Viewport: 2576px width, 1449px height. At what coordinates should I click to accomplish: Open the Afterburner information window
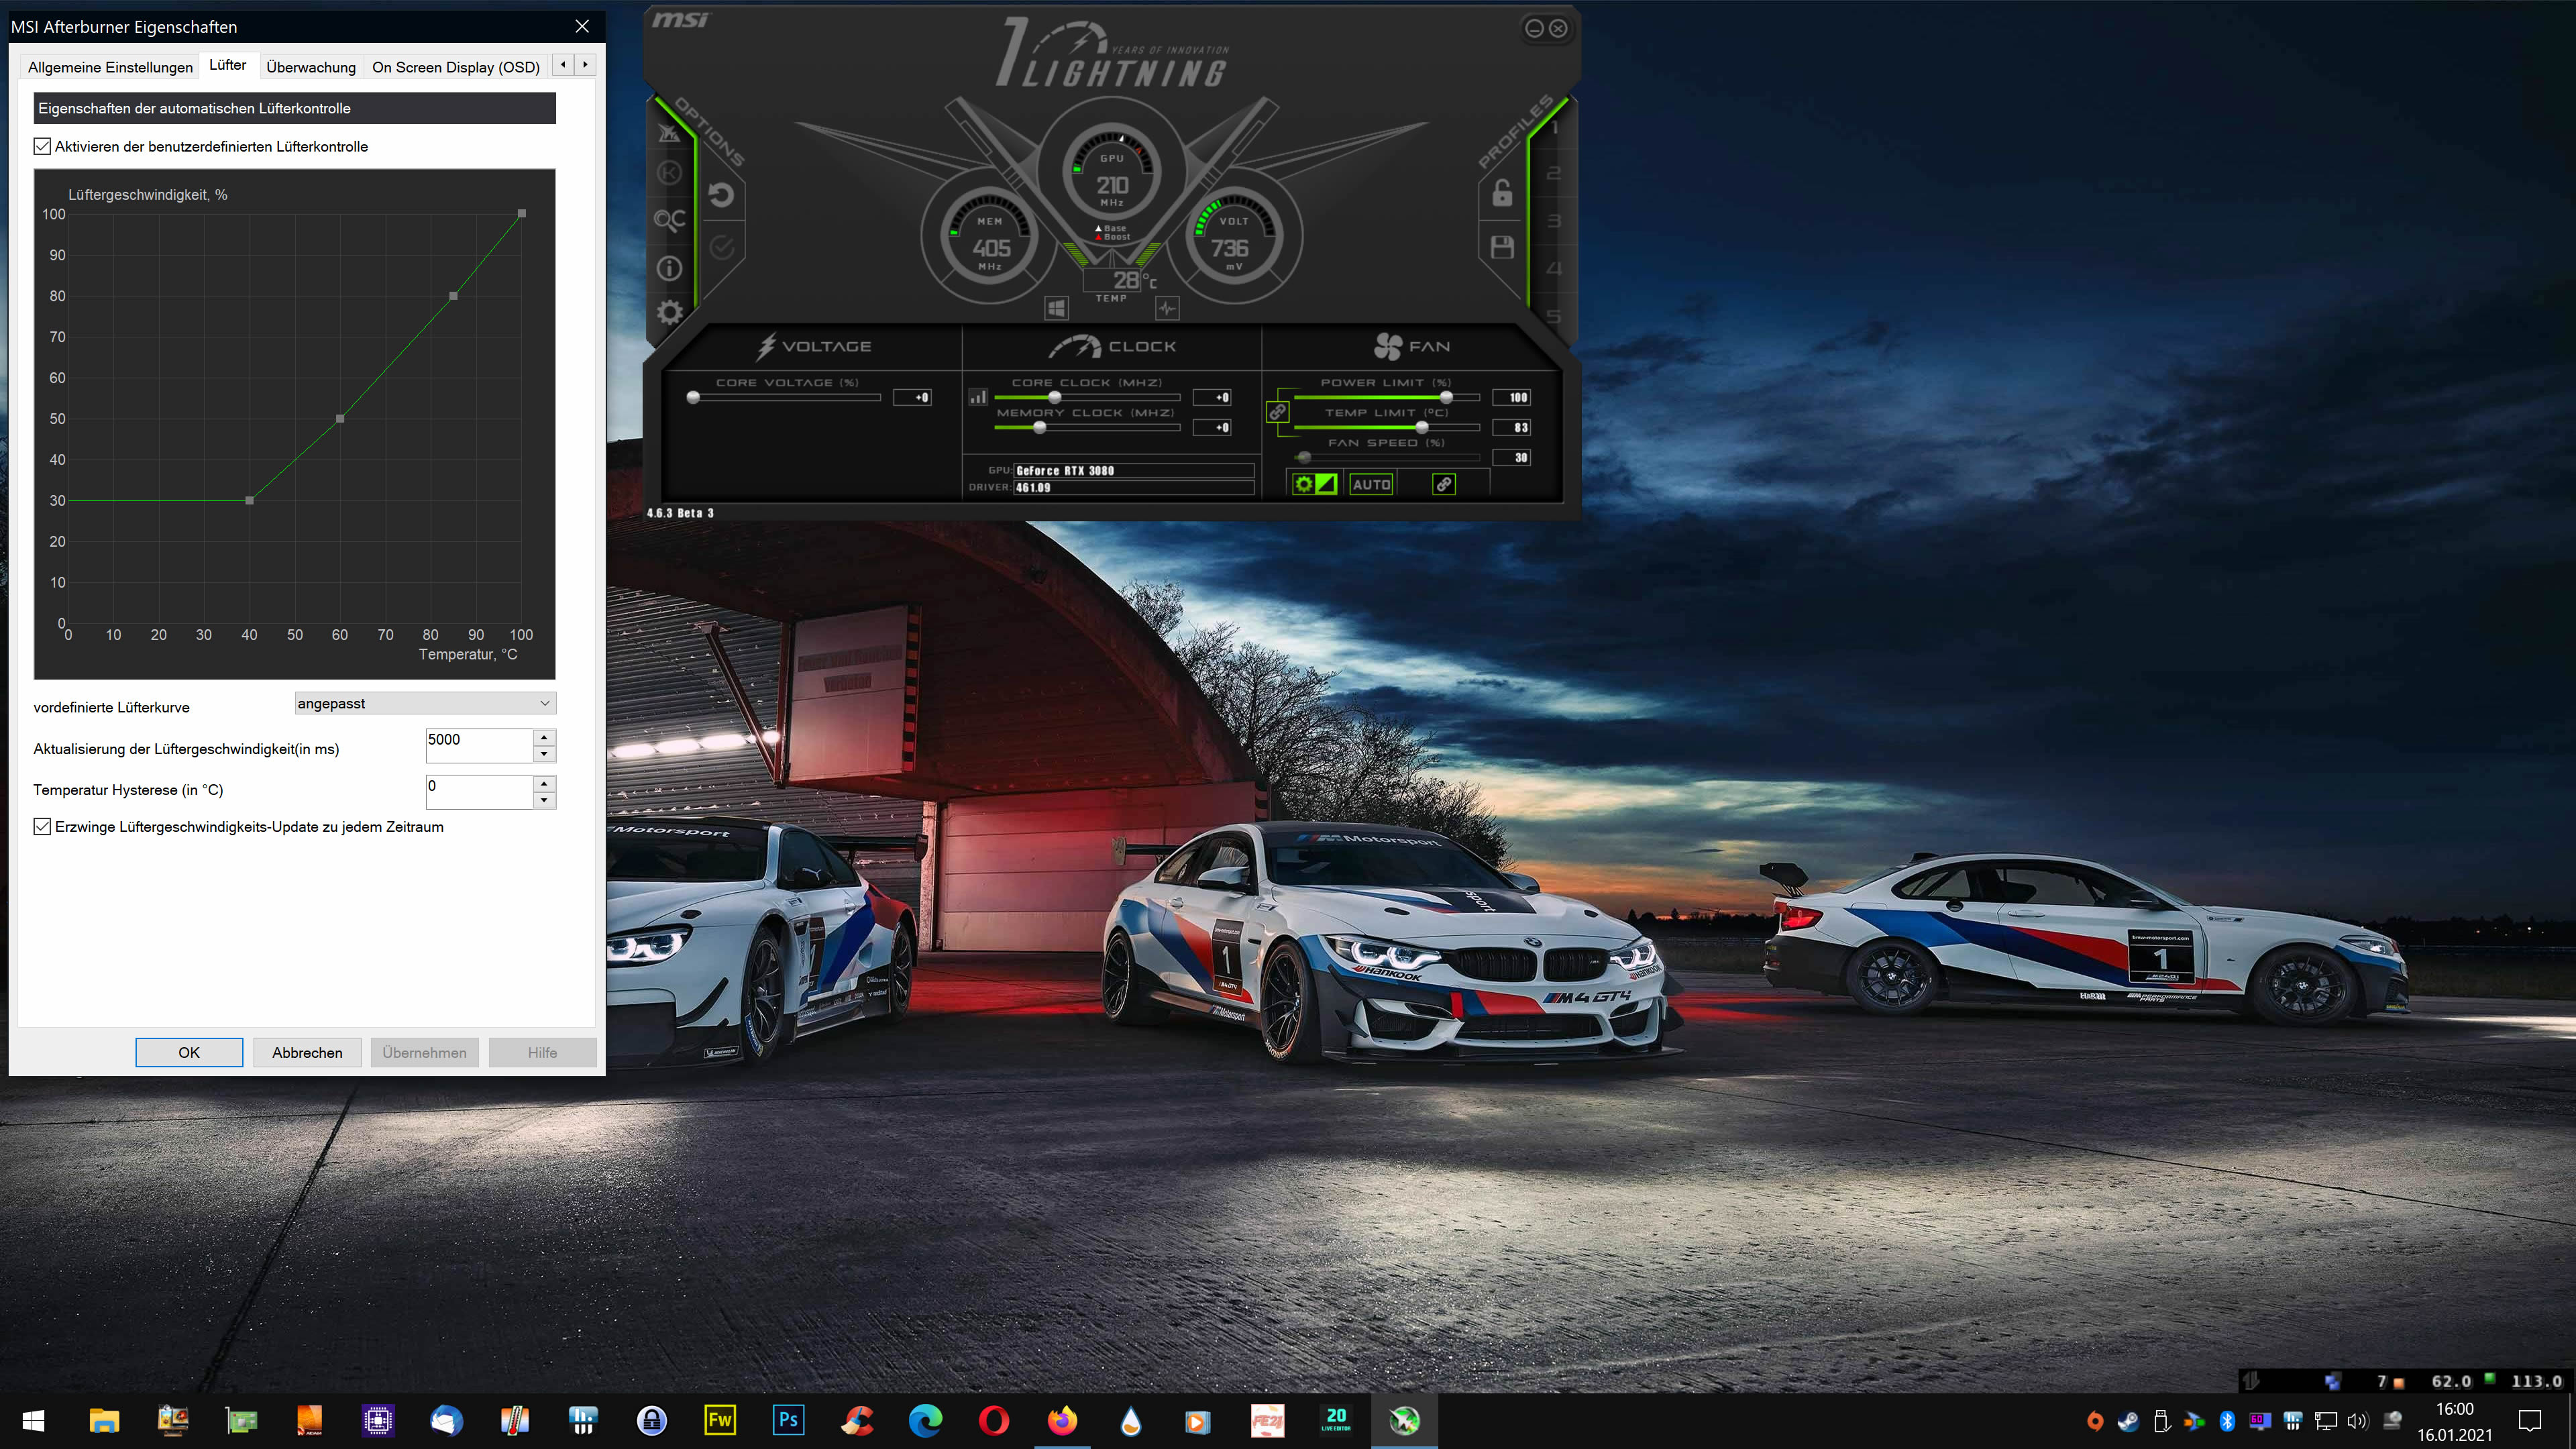click(x=670, y=270)
